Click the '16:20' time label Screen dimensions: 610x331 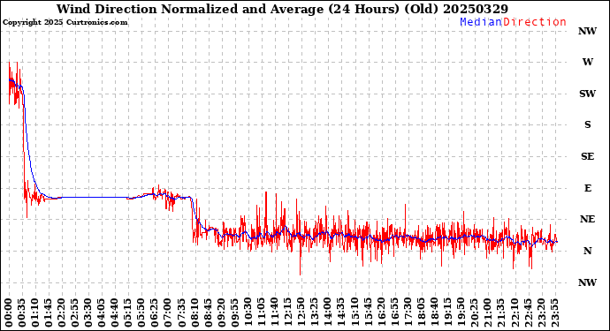point(381,312)
